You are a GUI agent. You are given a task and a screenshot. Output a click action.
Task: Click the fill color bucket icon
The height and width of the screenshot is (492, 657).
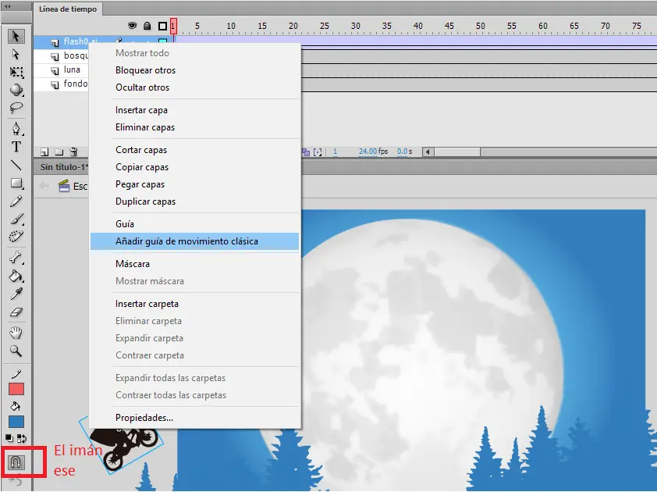(16, 406)
